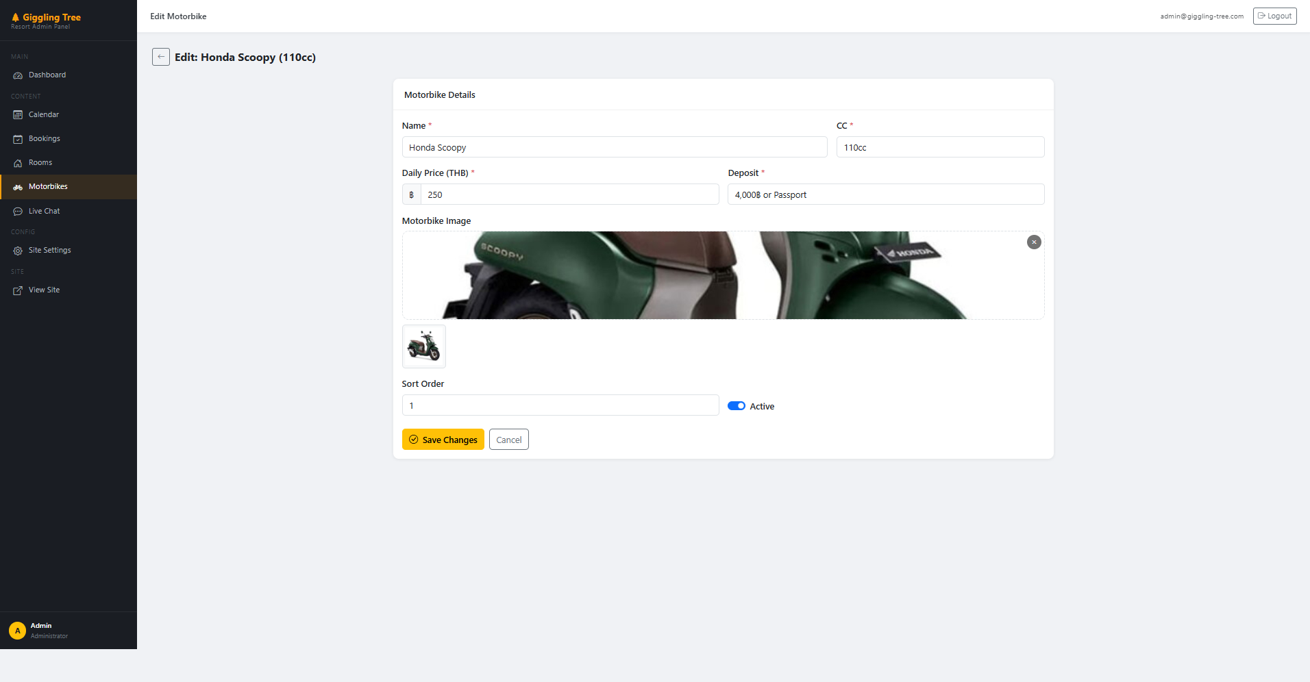Click the Edit Motorbike top bar title
This screenshot has height=682, width=1310.
coord(178,16)
